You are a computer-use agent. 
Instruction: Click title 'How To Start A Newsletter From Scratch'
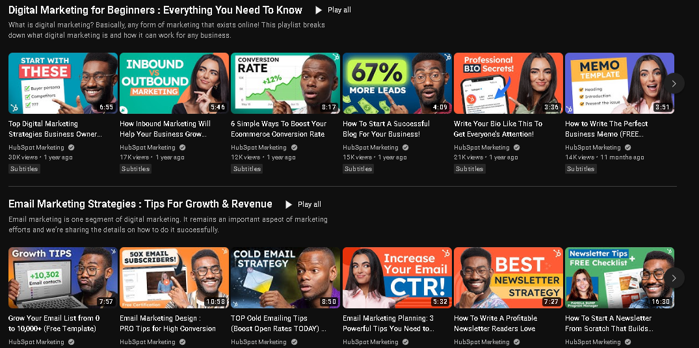pos(609,323)
